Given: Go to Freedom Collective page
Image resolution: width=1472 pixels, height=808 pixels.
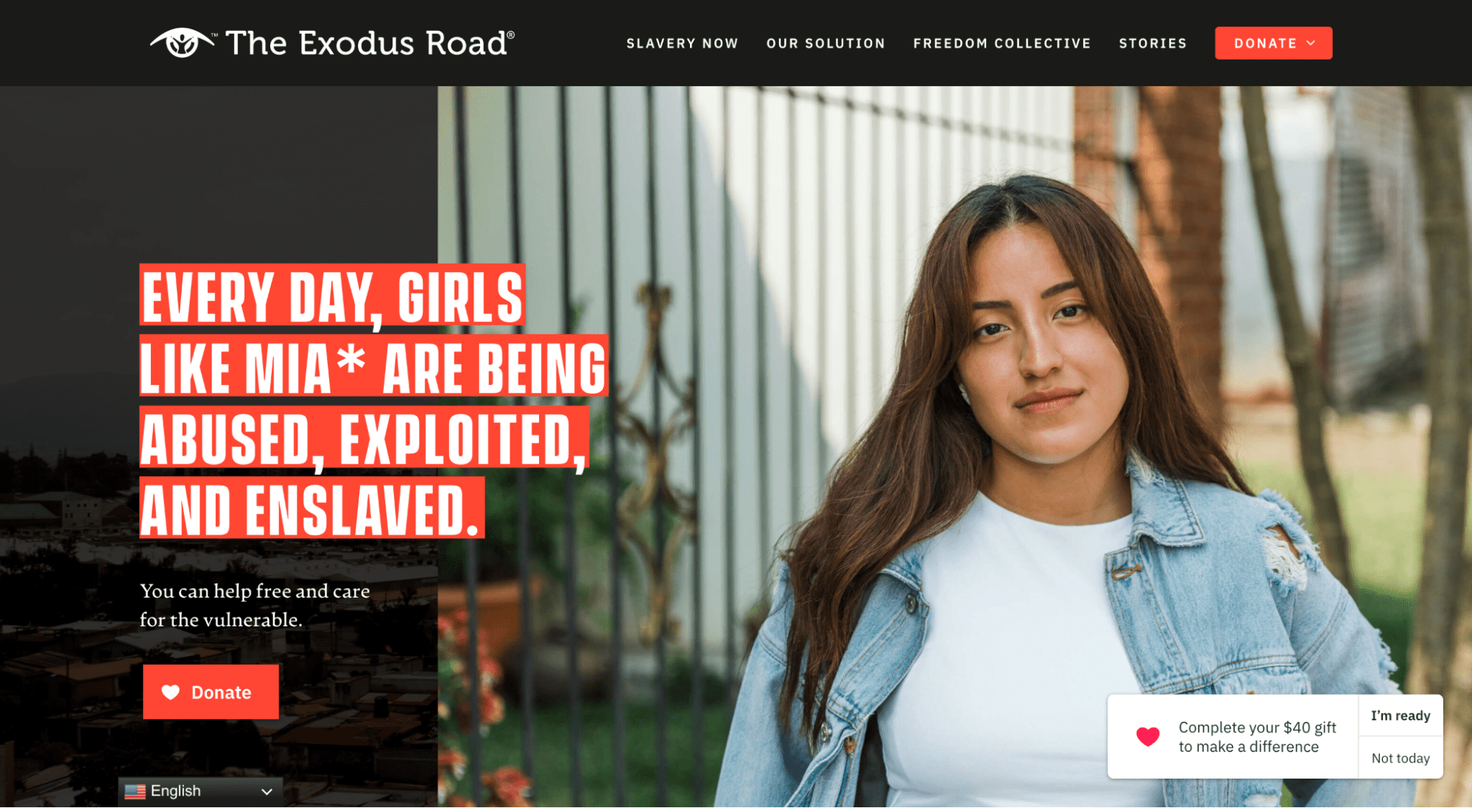Looking at the screenshot, I should [x=1001, y=43].
